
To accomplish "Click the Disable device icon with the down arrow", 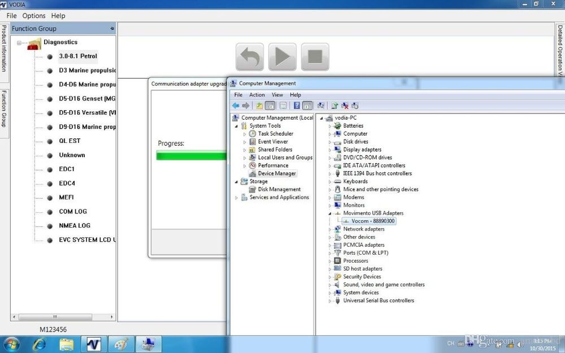I will pos(355,106).
